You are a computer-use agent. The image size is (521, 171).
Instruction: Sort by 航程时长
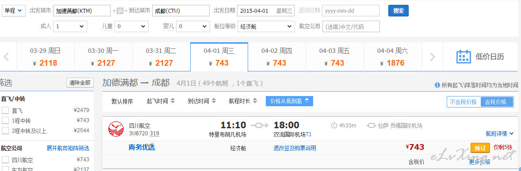(x=243, y=101)
